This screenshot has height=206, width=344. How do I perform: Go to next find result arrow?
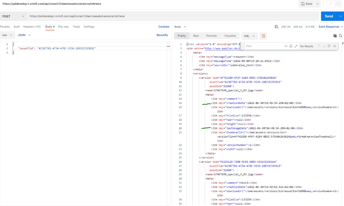(324, 46)
